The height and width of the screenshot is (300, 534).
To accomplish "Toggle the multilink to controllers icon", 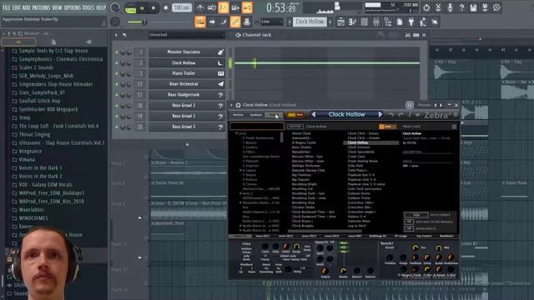I will coord(235,22).
